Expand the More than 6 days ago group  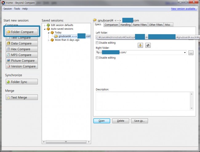(x=48, y=40)
